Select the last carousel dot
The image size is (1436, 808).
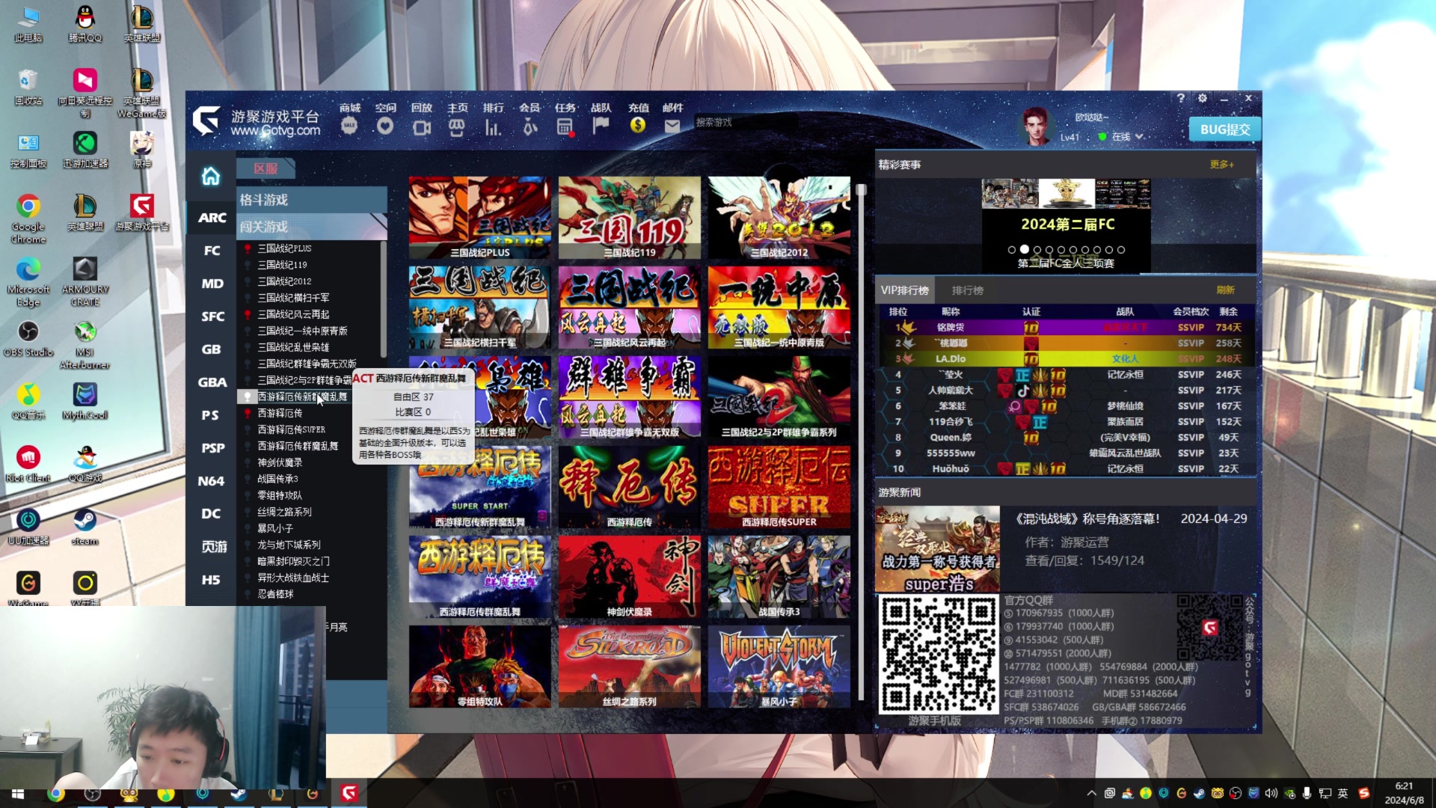pos(1121,250)
